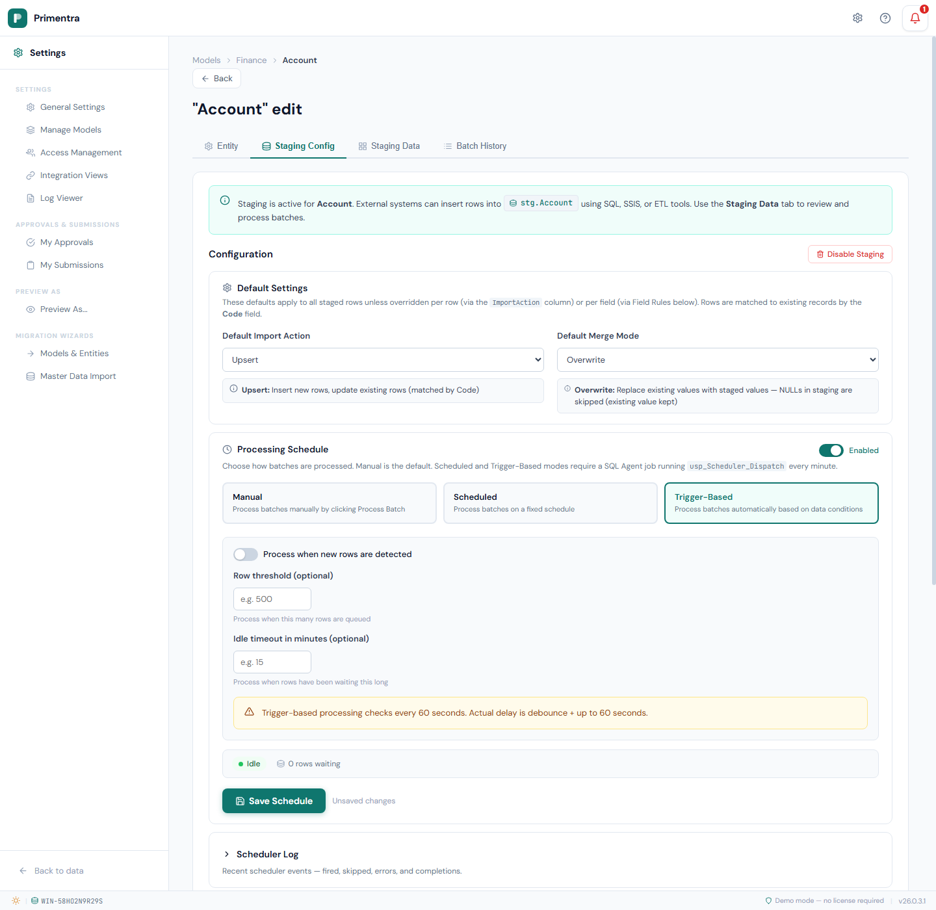Image resolution: width=936 pixels, height=910 pixels.
Task: Click the notification bell icon
Action: 915,18
